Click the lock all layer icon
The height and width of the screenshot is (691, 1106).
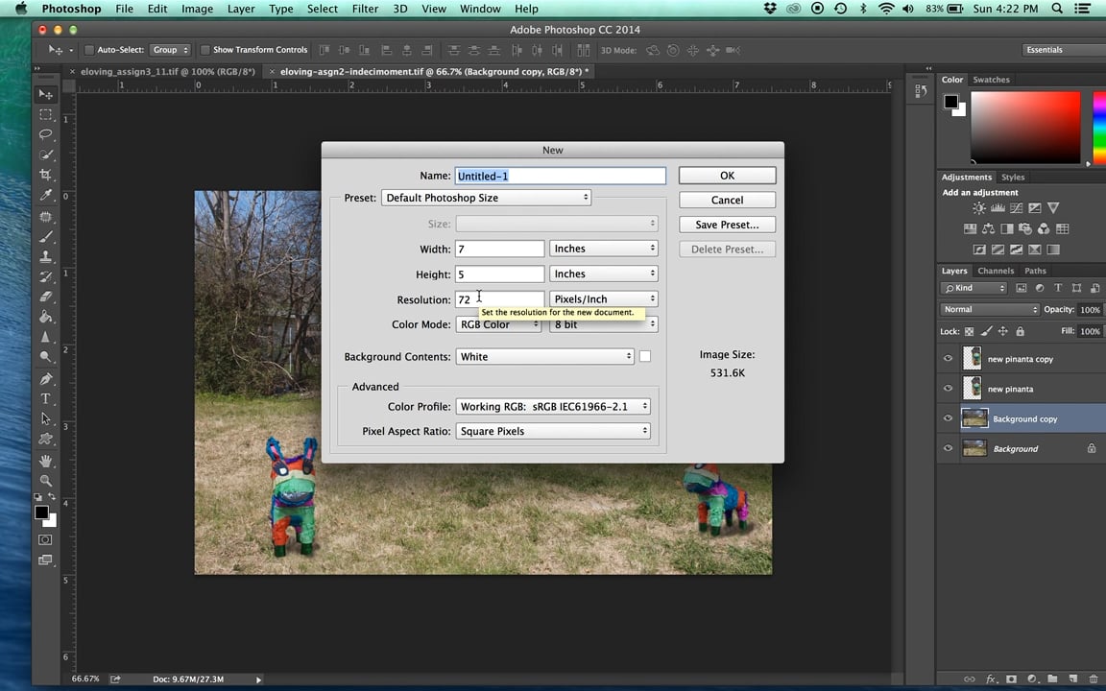[x=1020, y=331]
